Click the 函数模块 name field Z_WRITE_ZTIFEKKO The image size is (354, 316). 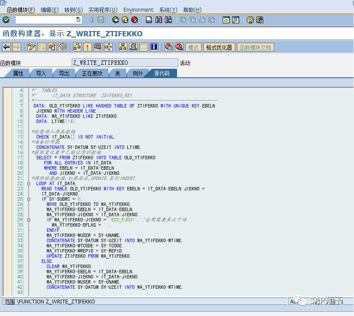click(x=125, y=63)
